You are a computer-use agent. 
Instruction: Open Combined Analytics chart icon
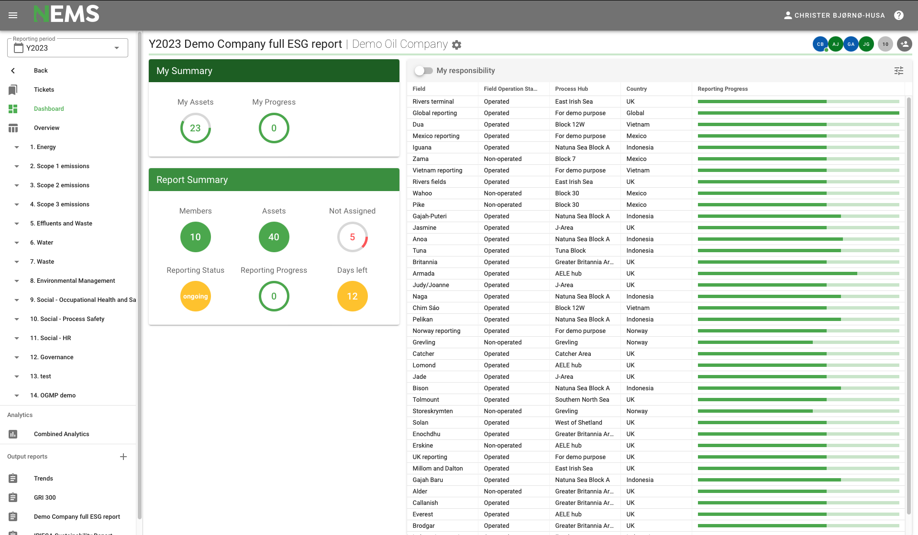tap(13, 434)
